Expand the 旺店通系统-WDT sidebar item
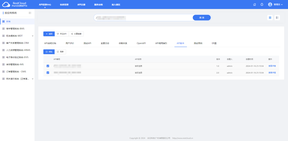 [33, 36]
